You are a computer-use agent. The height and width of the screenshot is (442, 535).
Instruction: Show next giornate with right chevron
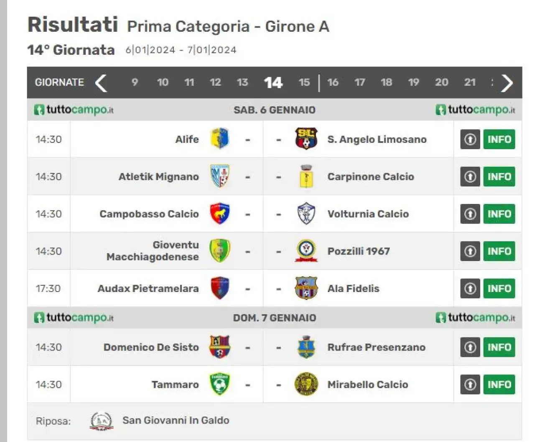(507, 83)
